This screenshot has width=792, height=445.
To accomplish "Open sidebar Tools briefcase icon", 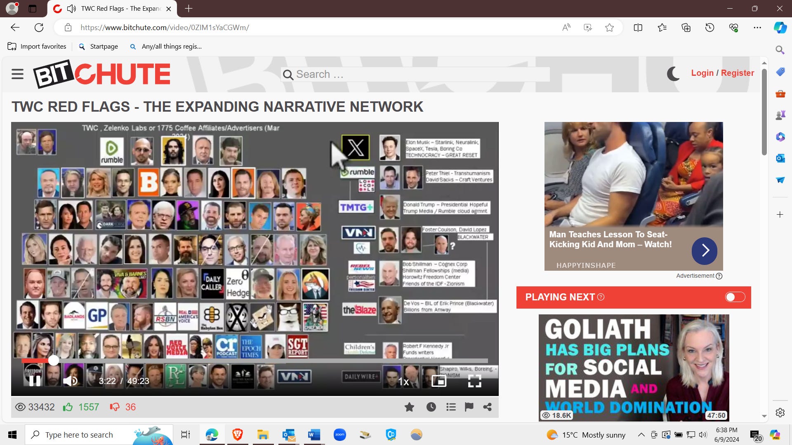I will [780, 94].
